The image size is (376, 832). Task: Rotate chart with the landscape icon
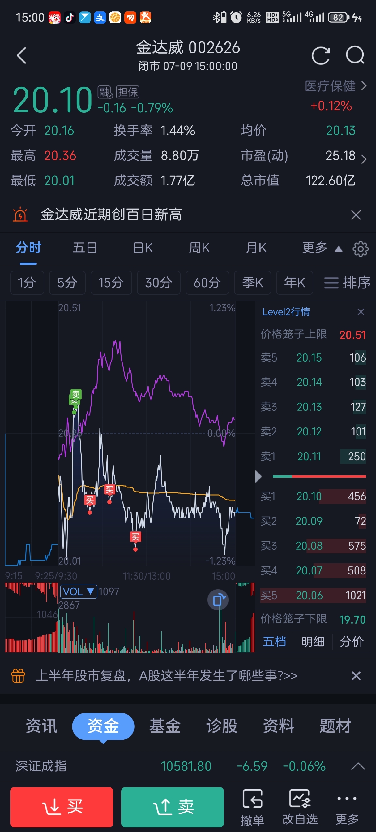[x=218, y=600]
